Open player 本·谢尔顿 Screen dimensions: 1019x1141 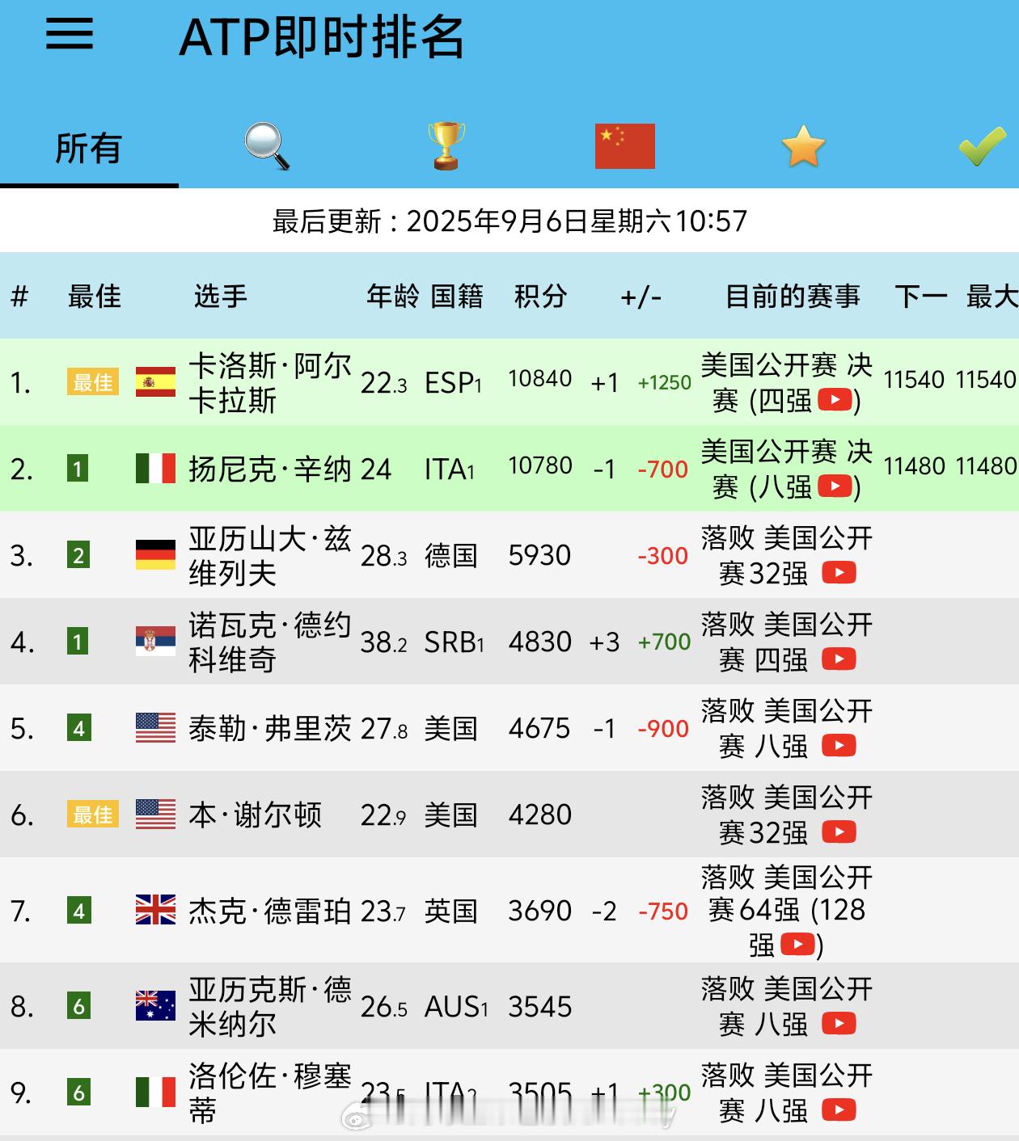pyautogui.click(x=256, y=815)
